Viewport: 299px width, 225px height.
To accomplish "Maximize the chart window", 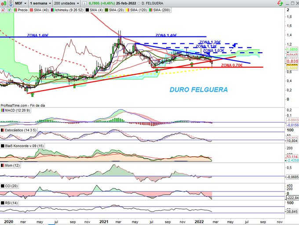I will coord(292,3).
